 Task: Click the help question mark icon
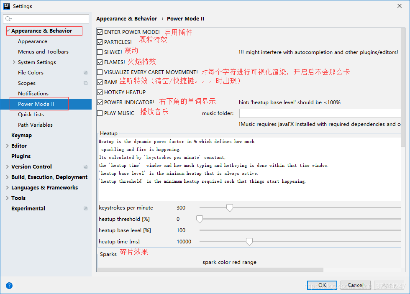(x=9, y=285)
